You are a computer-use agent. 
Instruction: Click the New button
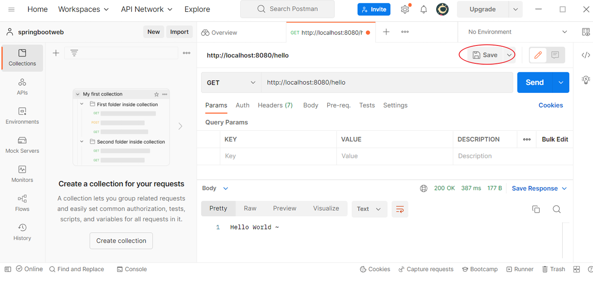pyautogui.click(x=154, y=32)
